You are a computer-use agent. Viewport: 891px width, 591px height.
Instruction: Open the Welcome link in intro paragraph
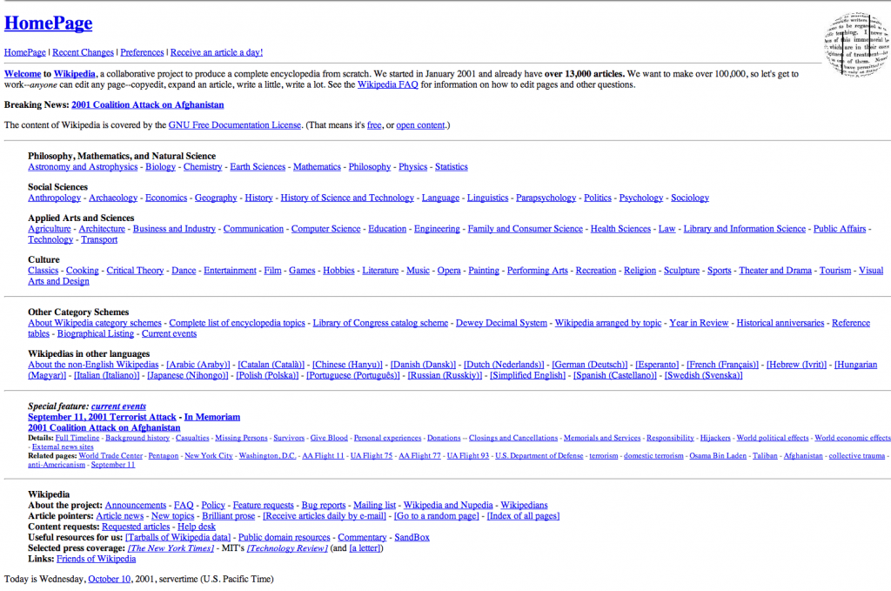pos(23,74)
